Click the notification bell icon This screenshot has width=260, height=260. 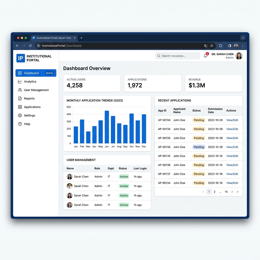pyautogui.click(x=205, y=56)
